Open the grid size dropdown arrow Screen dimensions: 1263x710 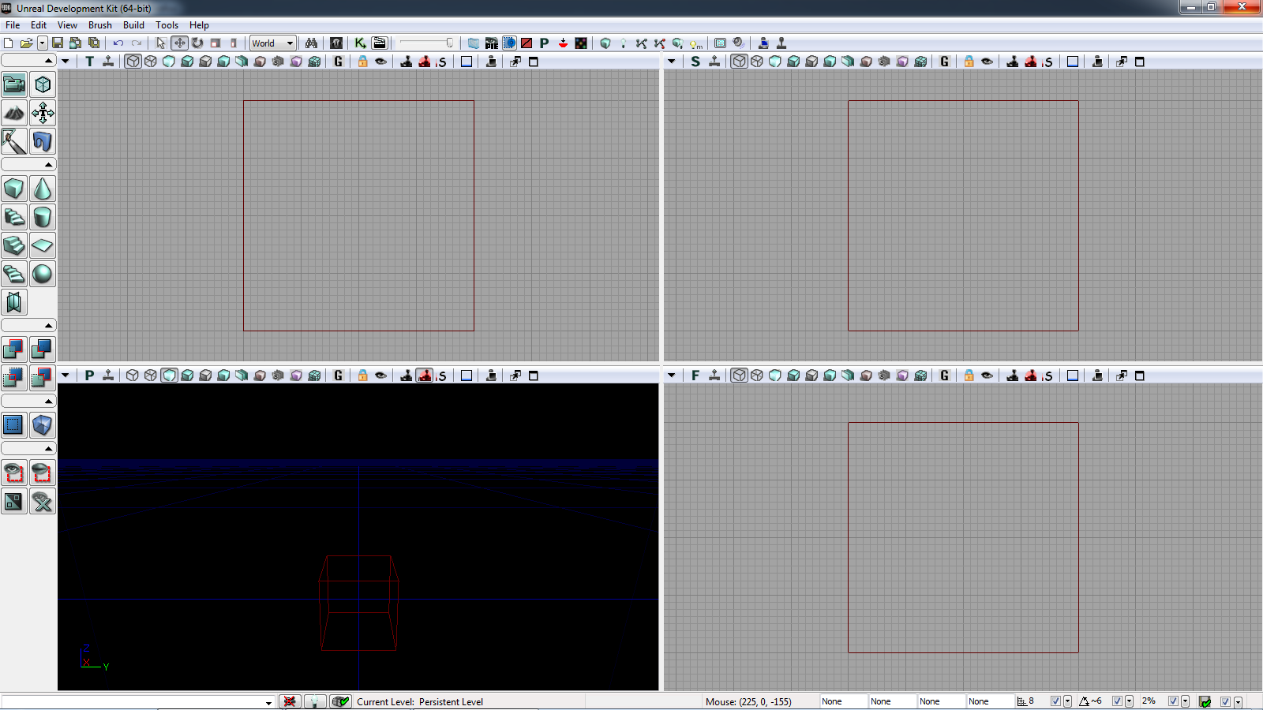[x=1067, y=701]
